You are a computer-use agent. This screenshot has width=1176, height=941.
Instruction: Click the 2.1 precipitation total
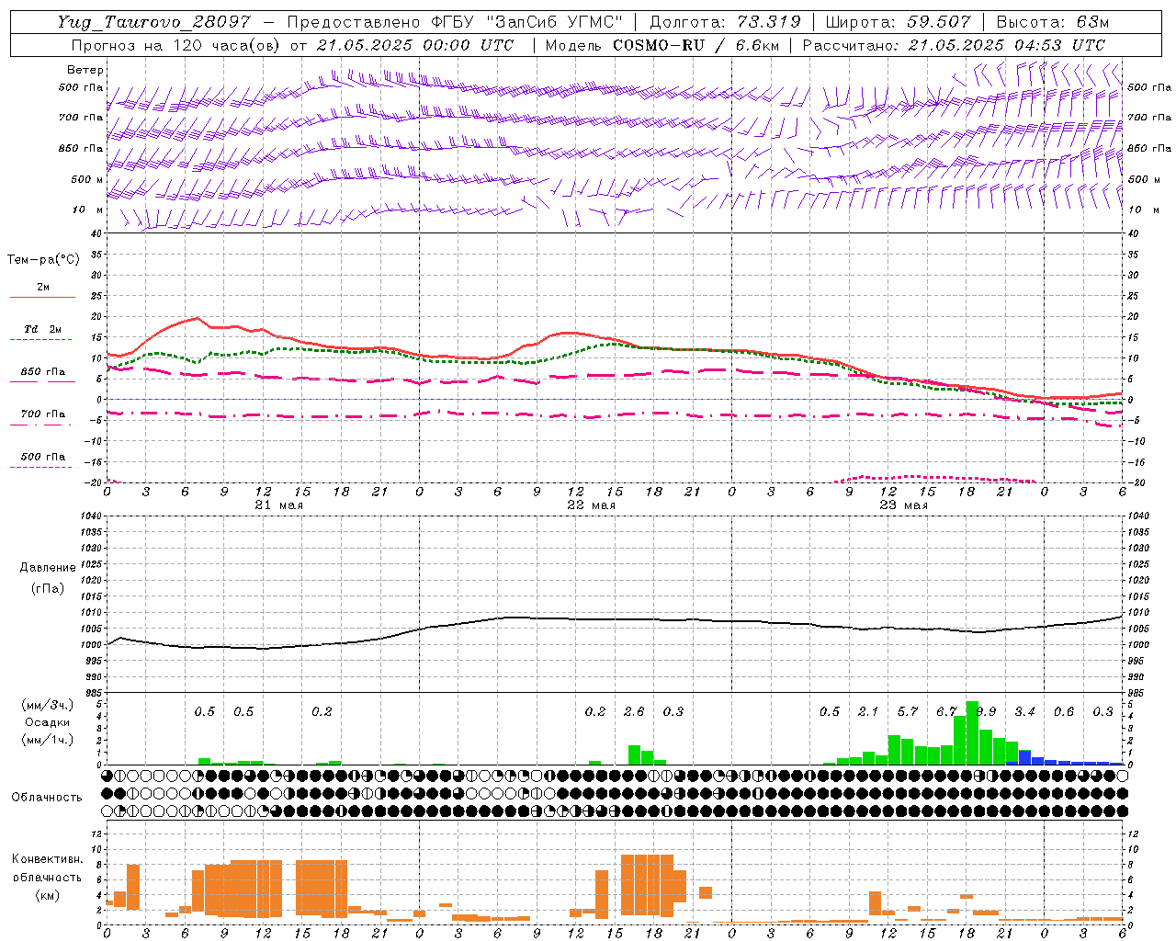click(x=868, y=711)
